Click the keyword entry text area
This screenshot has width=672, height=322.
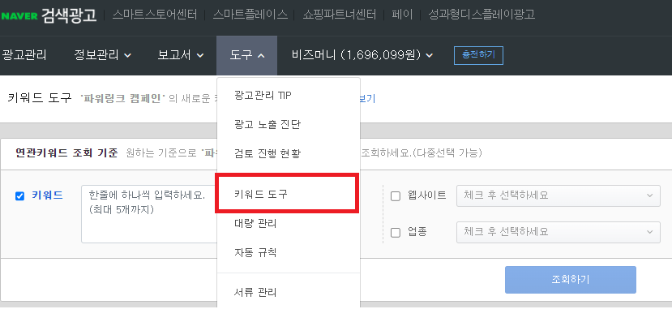[149, 214]
